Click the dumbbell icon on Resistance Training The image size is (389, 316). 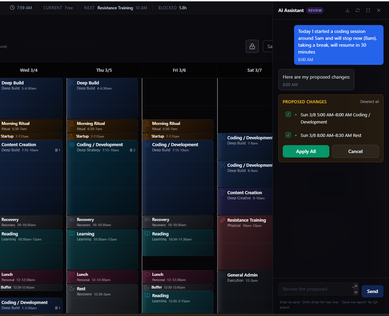[223, 220]
